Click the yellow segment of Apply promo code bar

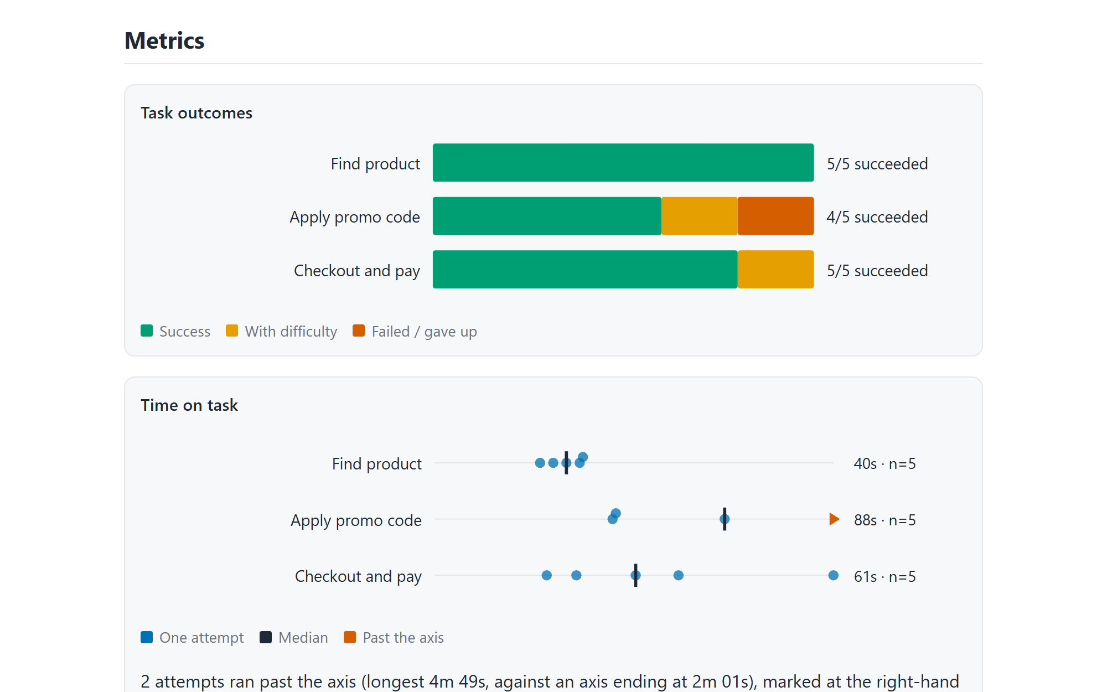pos(700,216)
